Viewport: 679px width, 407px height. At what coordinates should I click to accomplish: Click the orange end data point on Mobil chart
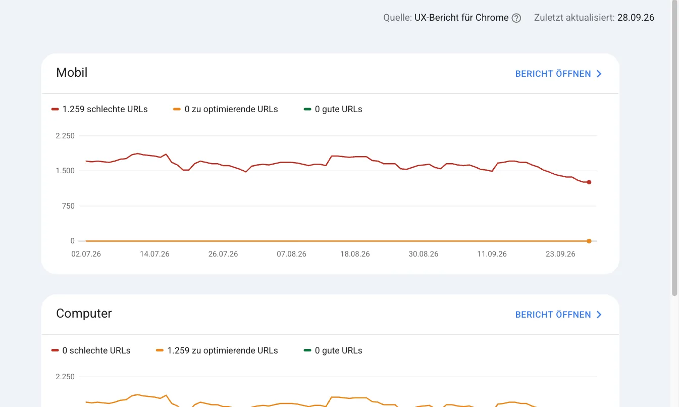[589, 241]
